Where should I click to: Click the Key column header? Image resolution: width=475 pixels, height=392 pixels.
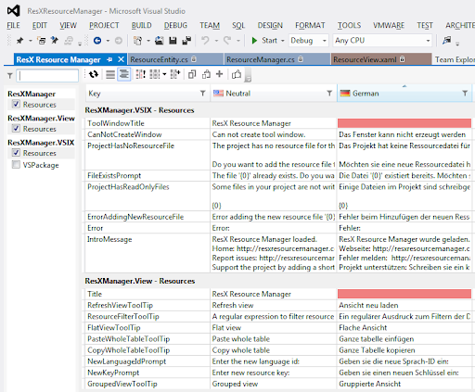click(148, 94)
